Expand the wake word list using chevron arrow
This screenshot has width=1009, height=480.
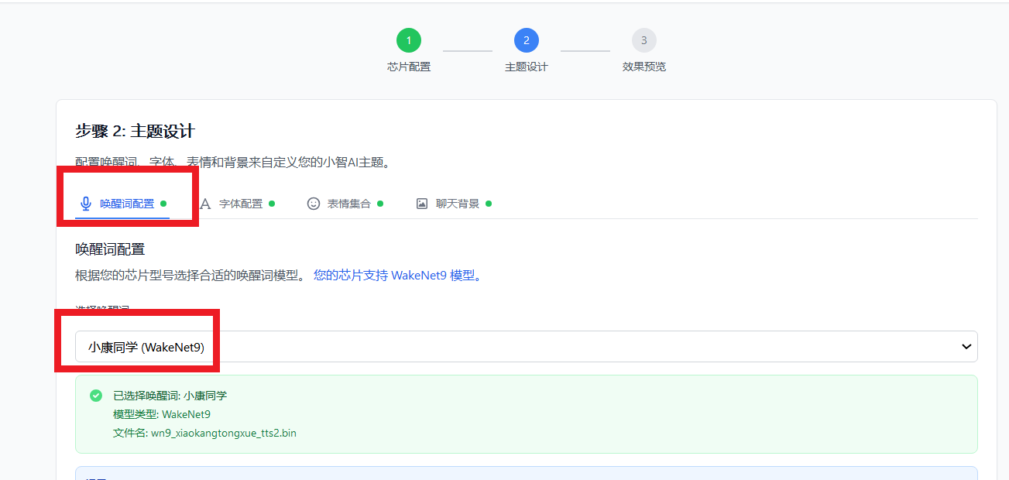pyautogui.click(x=966, y=347)
